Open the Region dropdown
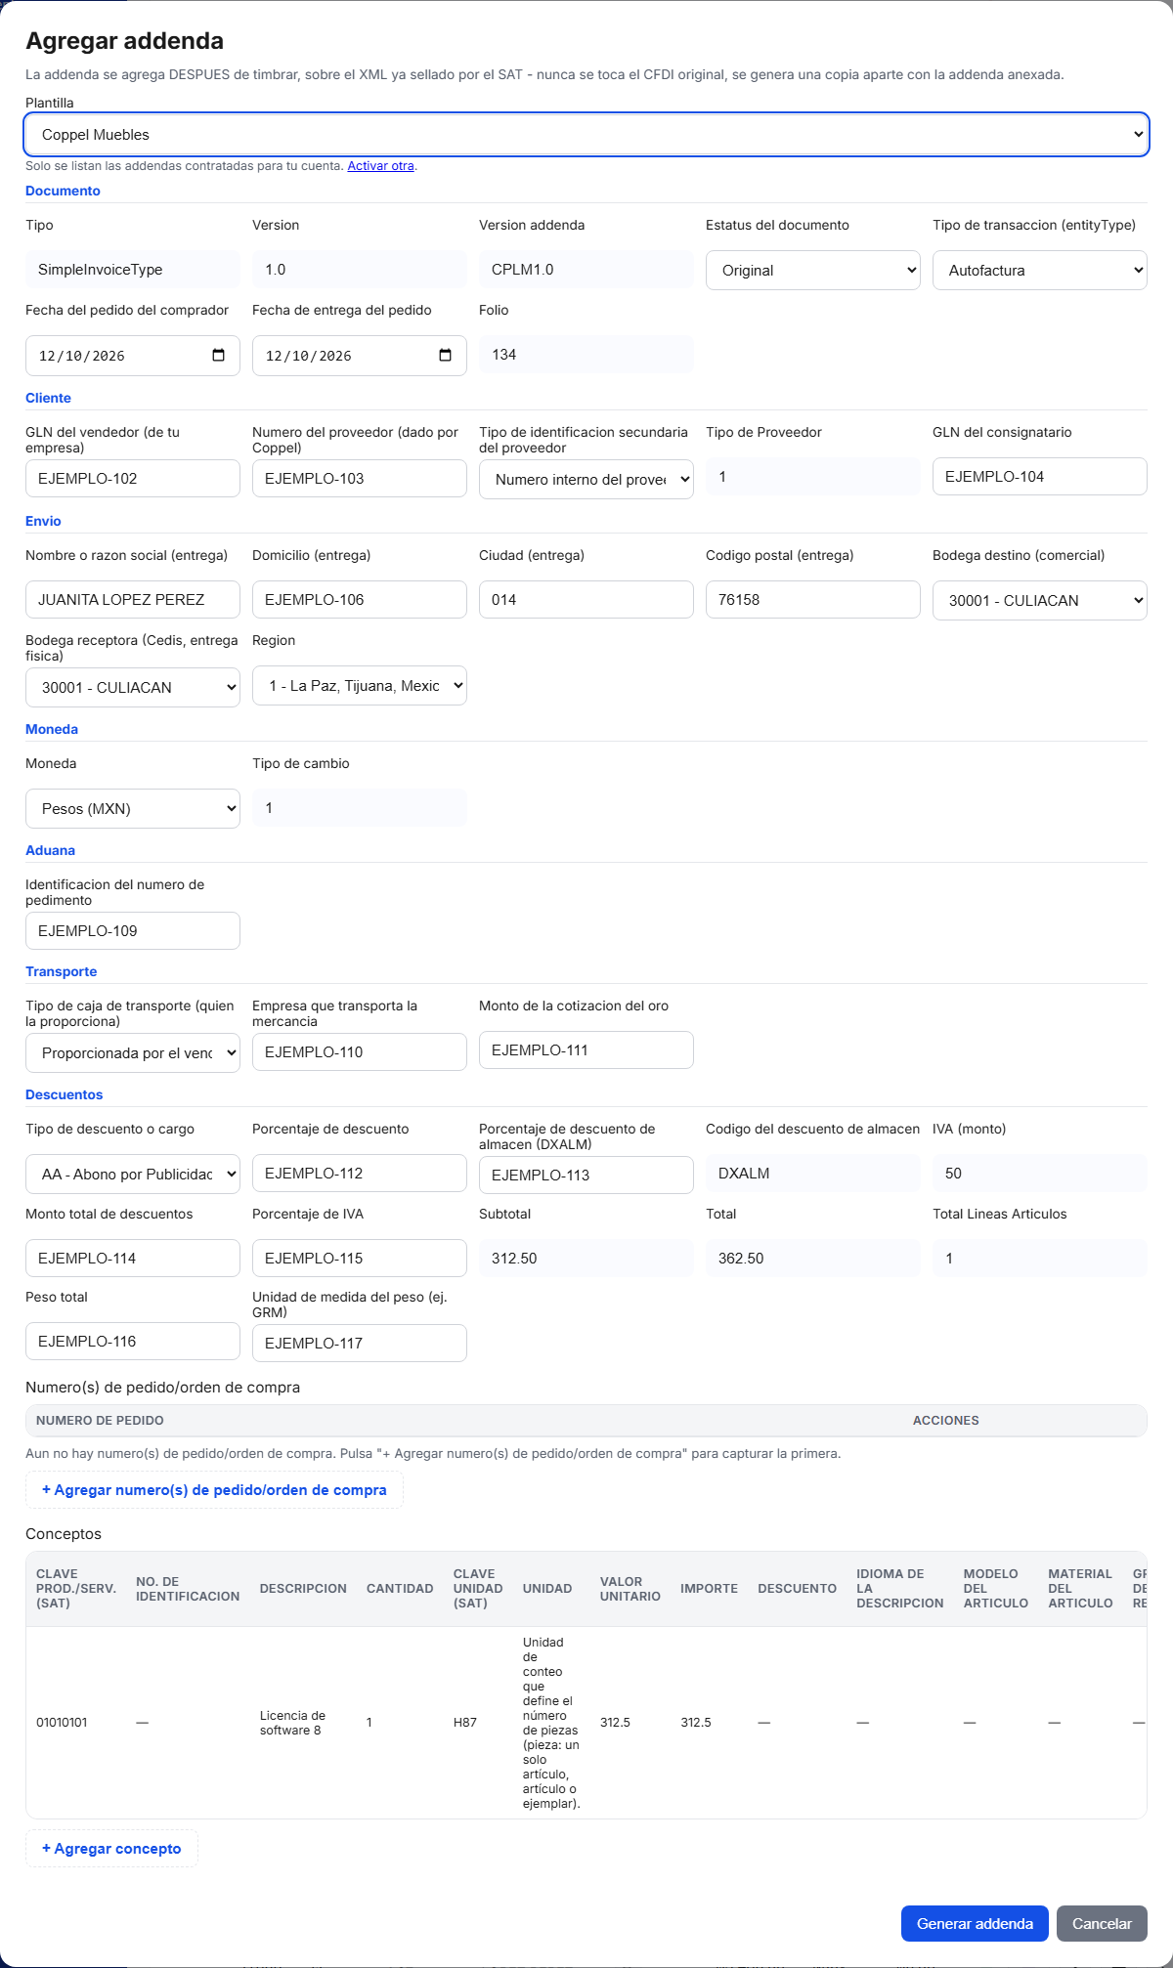This screenshot has width=1173, height=1968. [x=360, y=686]
